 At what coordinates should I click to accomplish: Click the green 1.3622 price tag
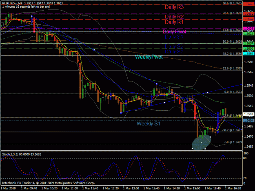point(248,33)
